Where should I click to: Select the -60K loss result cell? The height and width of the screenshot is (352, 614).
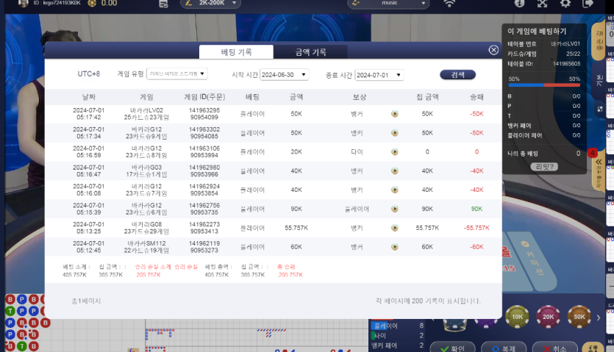pos(476,247)
